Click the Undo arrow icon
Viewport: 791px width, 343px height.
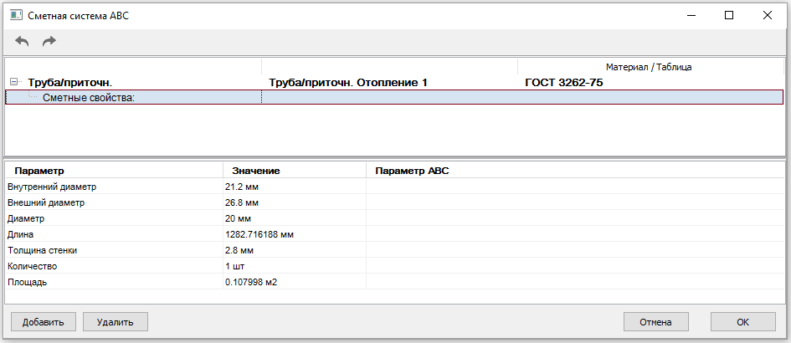[22, 41]
